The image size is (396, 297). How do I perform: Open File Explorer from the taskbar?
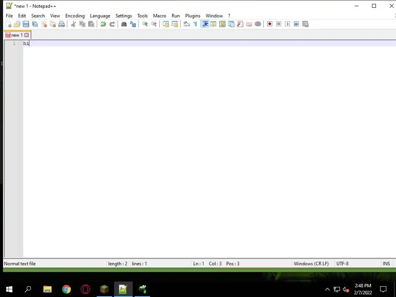point(47,289)
